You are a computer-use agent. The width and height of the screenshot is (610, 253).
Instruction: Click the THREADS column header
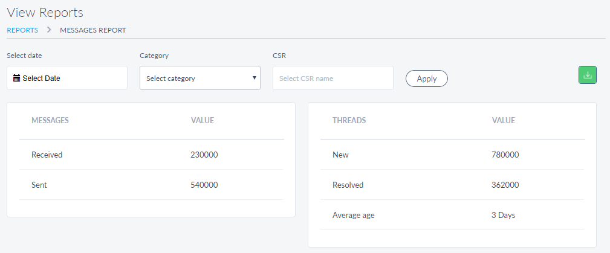(349, 120)
